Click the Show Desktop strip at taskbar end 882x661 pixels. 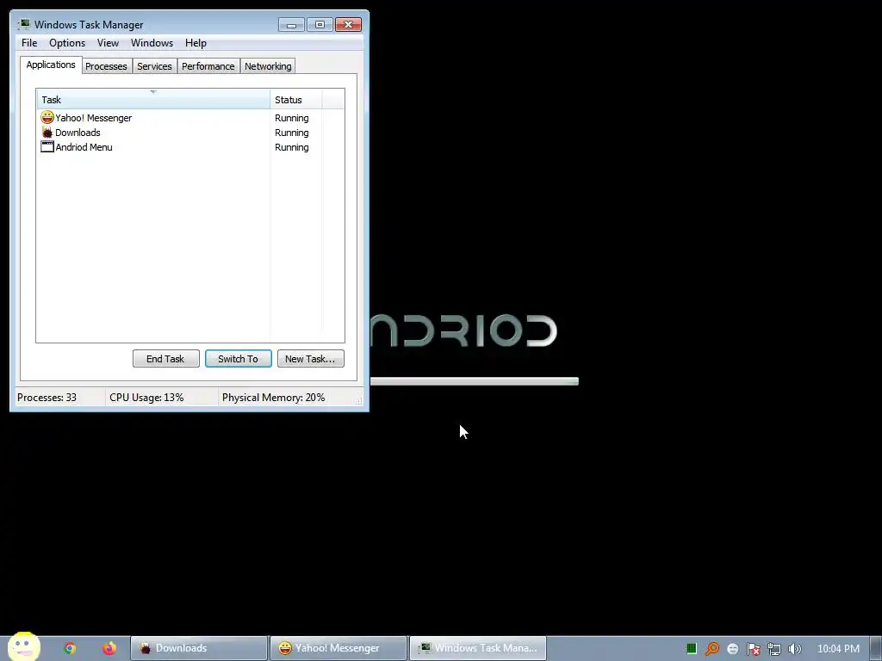(876, 648)
